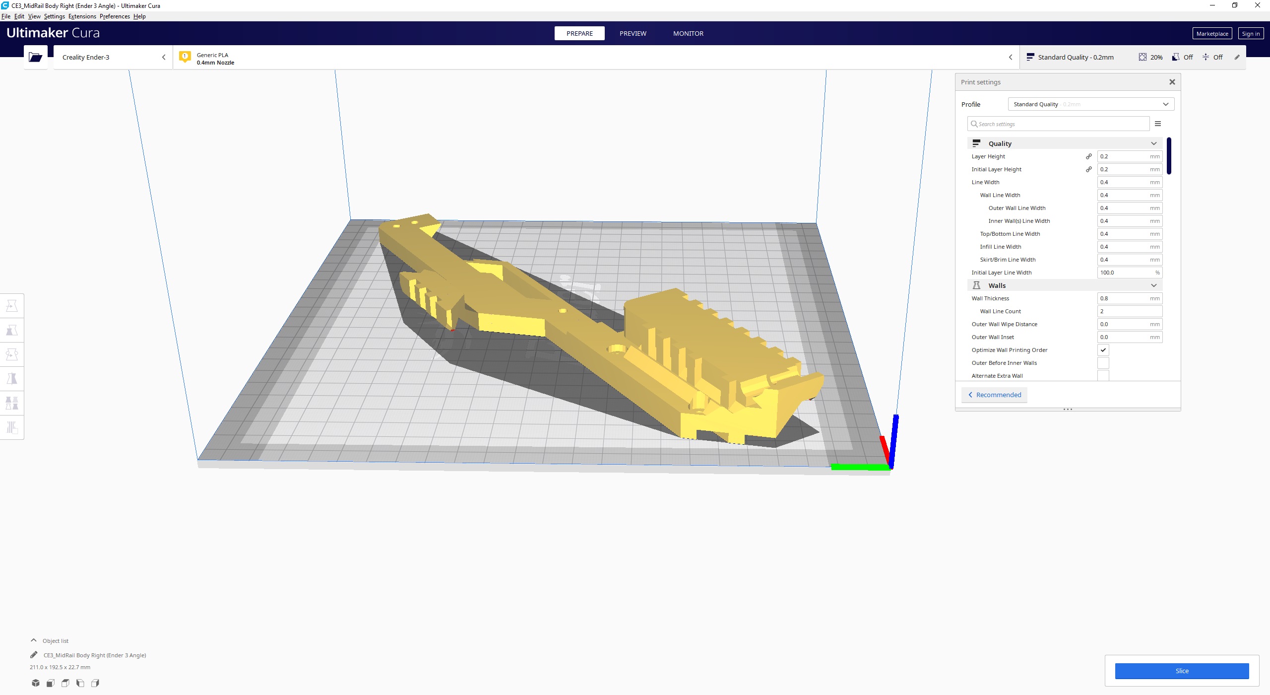Switch to 3D view cube icon
This screenshot has width=1270, height=695.
click(36, 683)
